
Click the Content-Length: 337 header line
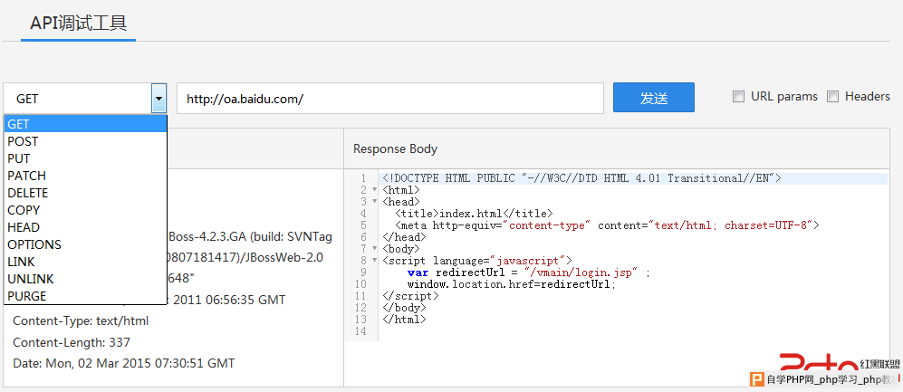72,342
